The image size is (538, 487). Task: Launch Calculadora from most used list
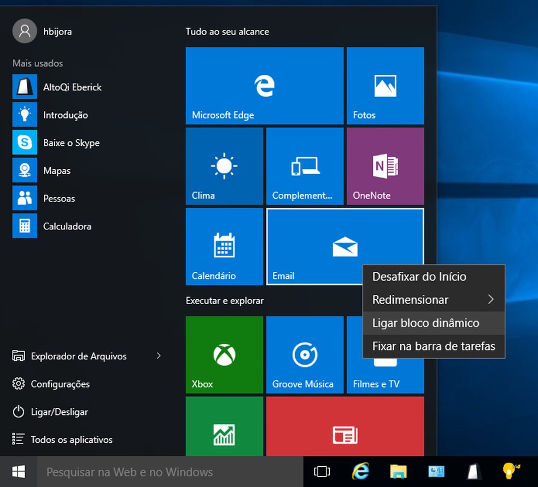[67, 226]
